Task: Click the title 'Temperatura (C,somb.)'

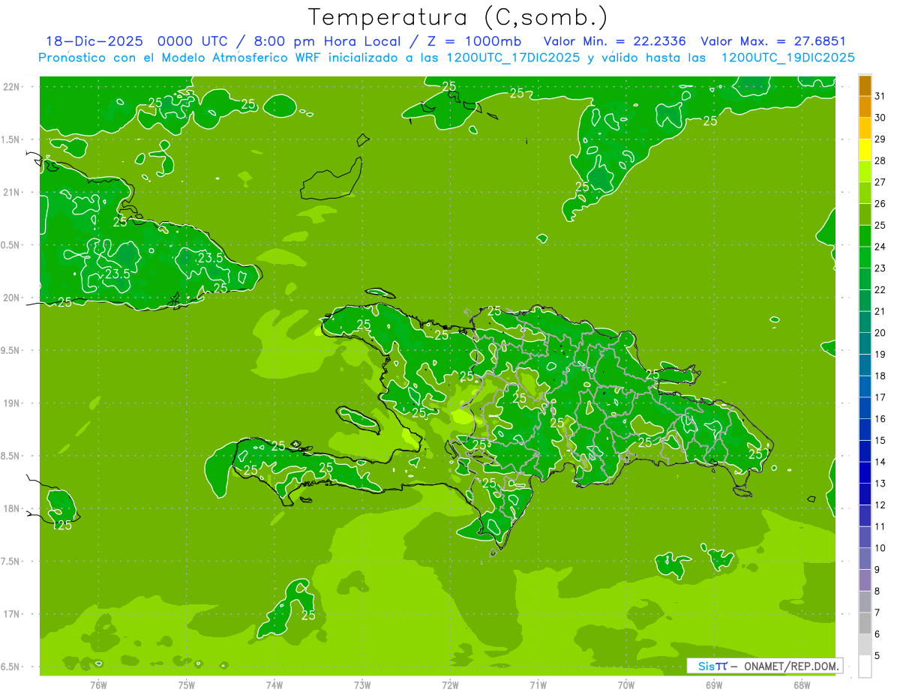Action: [457, 17]
